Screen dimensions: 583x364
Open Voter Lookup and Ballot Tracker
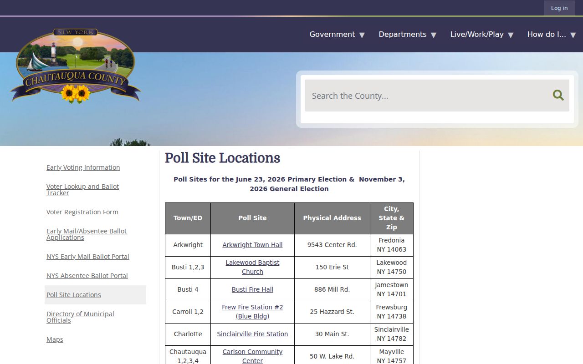[x=82, y=190]
